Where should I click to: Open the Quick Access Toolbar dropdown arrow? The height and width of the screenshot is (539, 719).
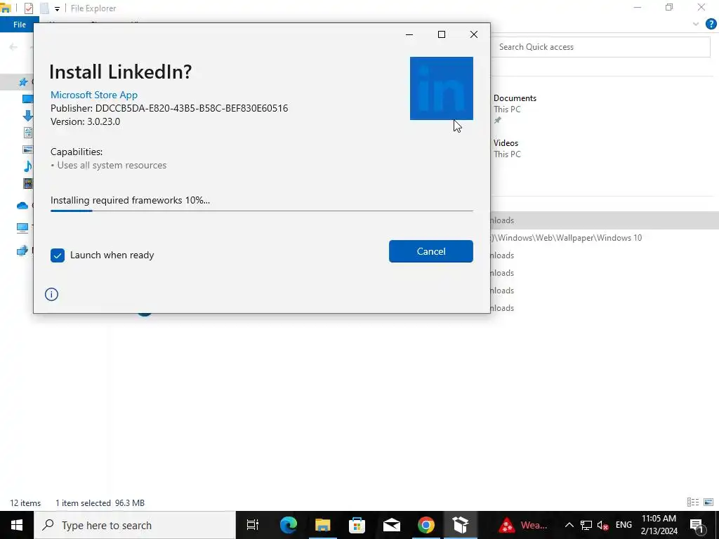point(57,8)
